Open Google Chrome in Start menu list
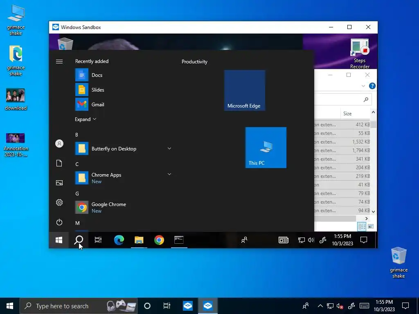 [123, 207]
